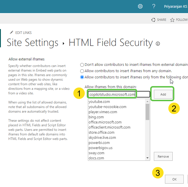The width and height of the screenshot is (188, 187).
Task: Select Allow iframes only from following domains
Action: (x=82, y=77)
